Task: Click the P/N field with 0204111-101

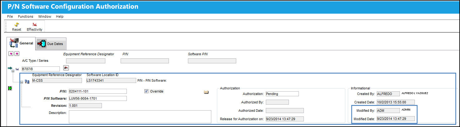Action: click(98, 91)
